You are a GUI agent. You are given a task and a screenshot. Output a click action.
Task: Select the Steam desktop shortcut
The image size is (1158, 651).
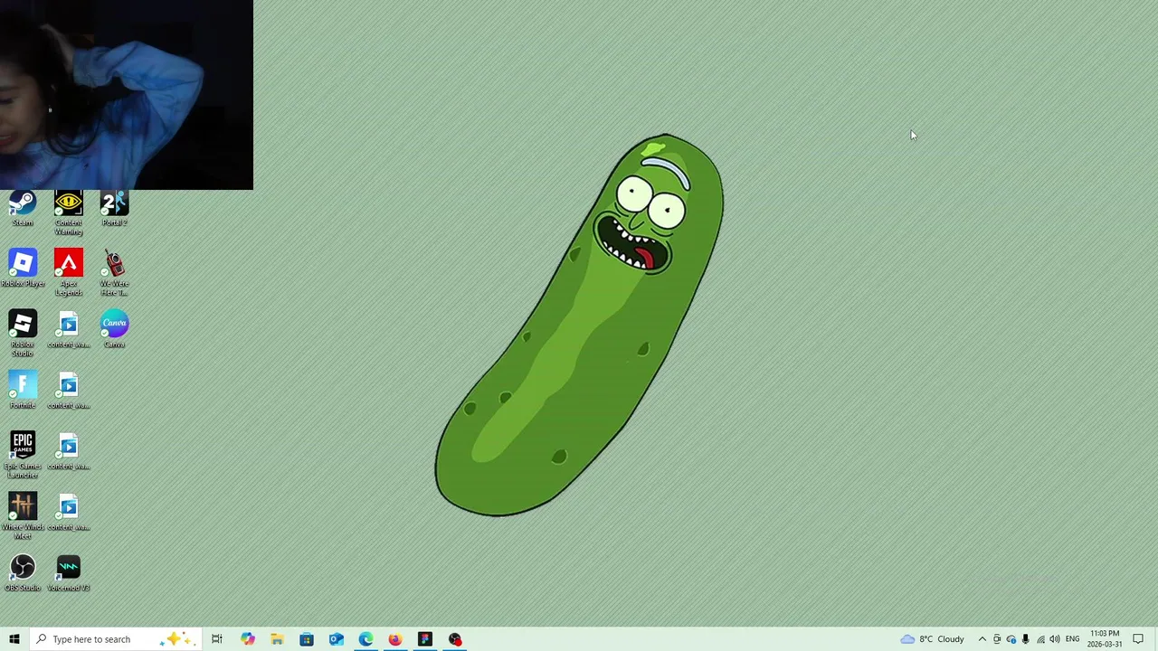point(23,208)
